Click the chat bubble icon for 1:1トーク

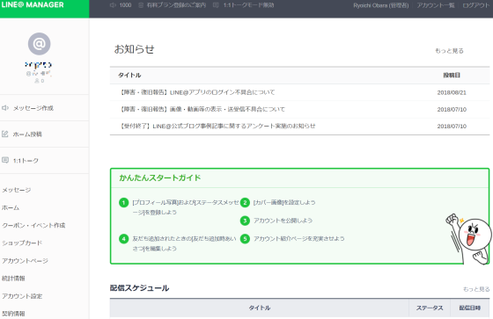(x=5, y=160)
